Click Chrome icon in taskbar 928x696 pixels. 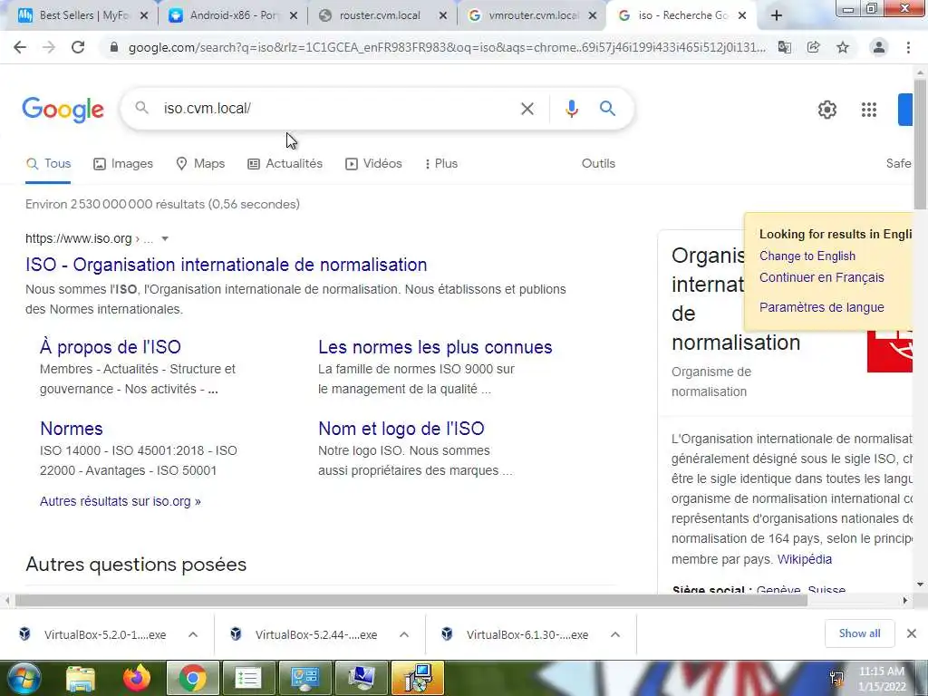pos(192,678)
